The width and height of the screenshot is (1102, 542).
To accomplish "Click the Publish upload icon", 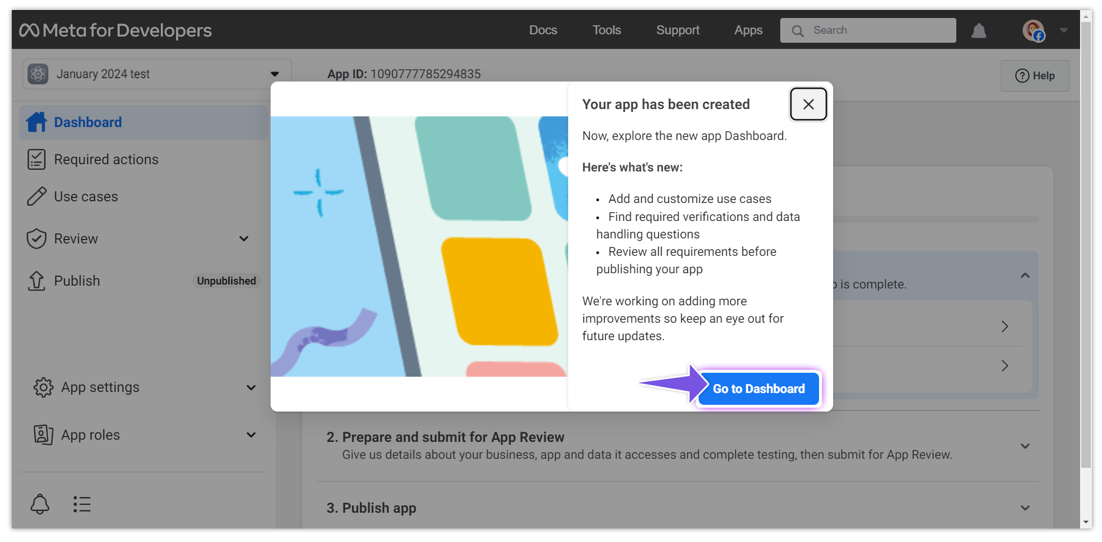I will pyautogui.click(x=37, y=281).
